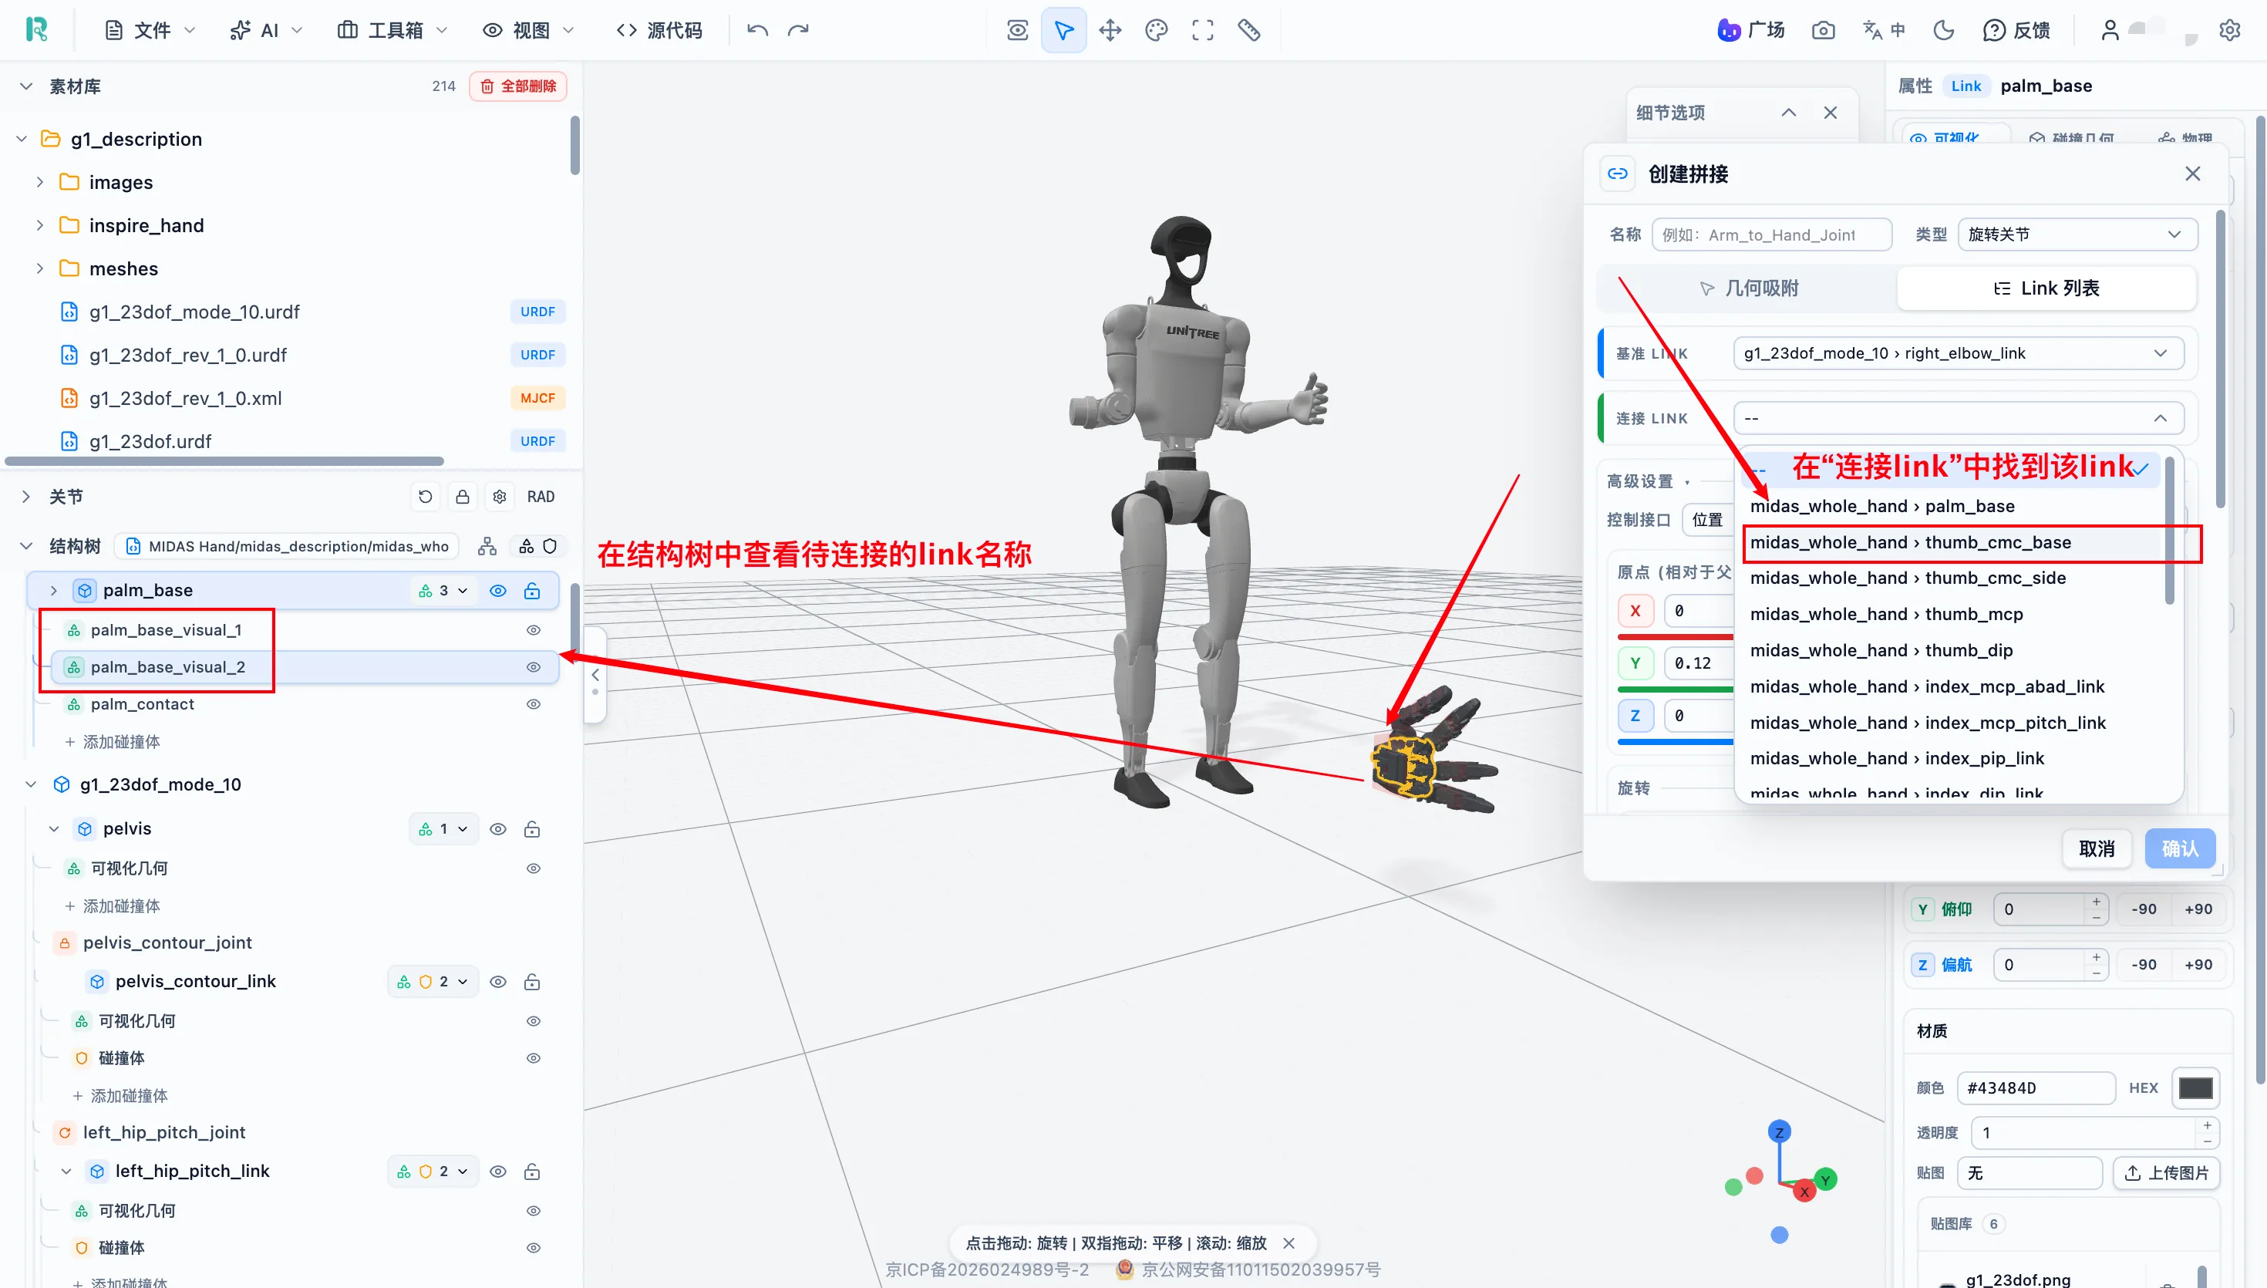Click the structure tree hierarchy icon
Image resolution: width=2267 pixels, height=1288 pixels.
point(487,546)
